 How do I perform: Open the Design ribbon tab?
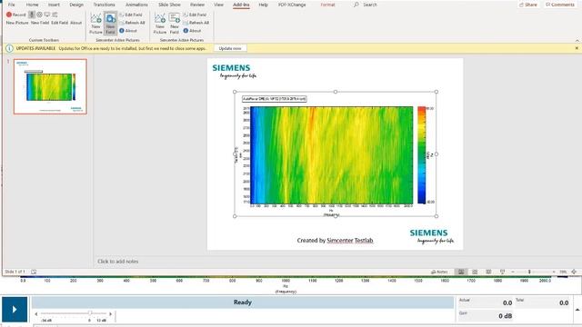click(x=76, y=5)
